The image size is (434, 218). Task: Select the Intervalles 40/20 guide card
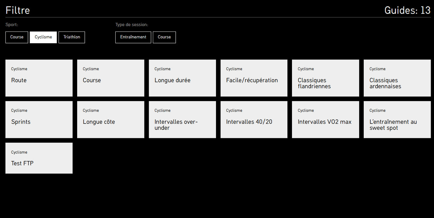click(x=254, y=119)
